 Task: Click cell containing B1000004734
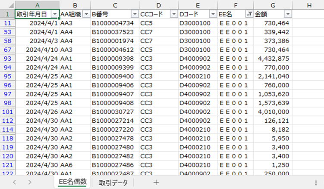click(x=115, y=22)
